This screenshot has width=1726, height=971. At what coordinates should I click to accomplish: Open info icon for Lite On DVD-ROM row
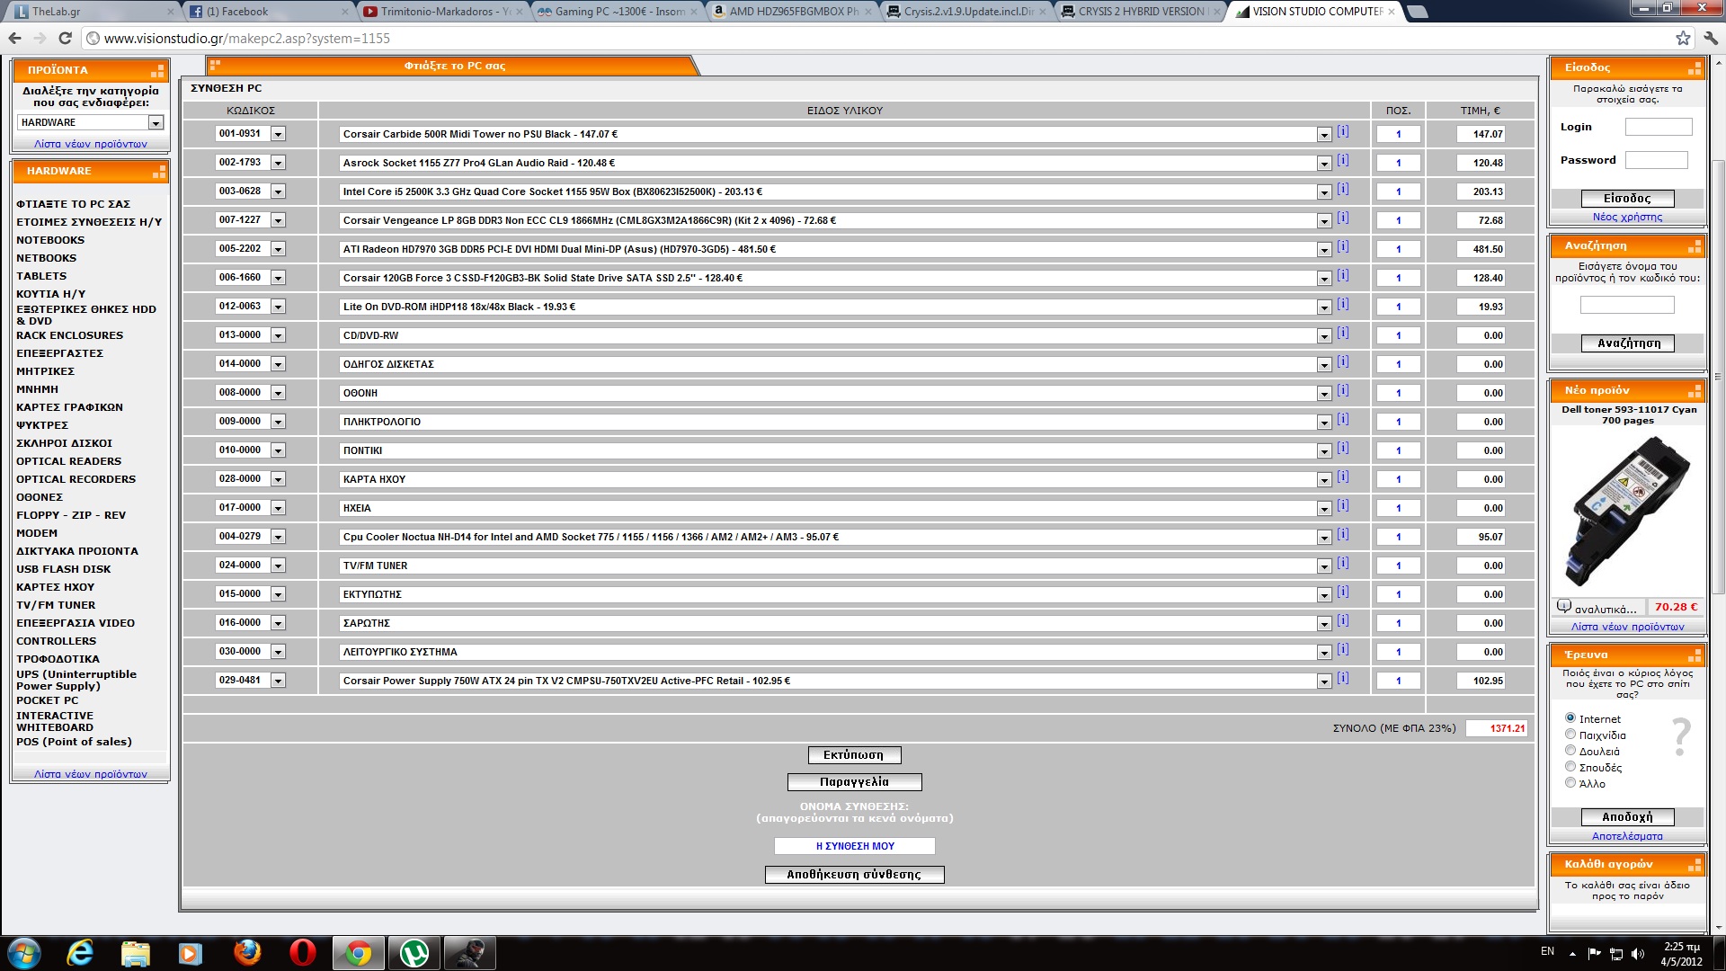pyautogui.click(x=1342, y=304)
